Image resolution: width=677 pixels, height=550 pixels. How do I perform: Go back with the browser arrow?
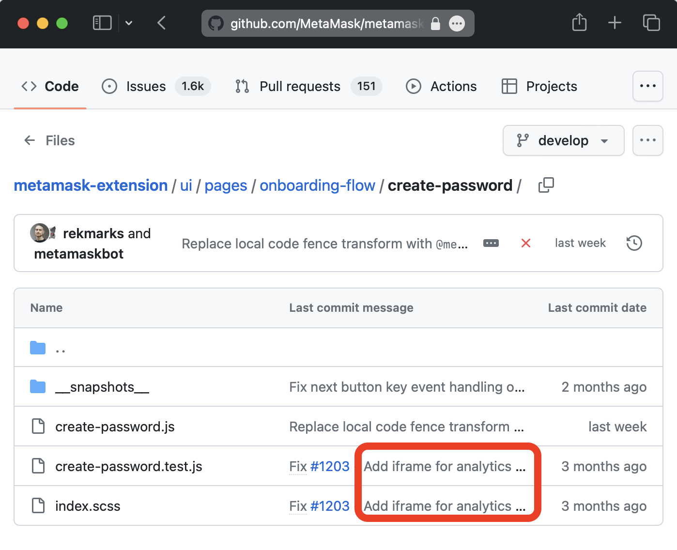coord(162,23)
